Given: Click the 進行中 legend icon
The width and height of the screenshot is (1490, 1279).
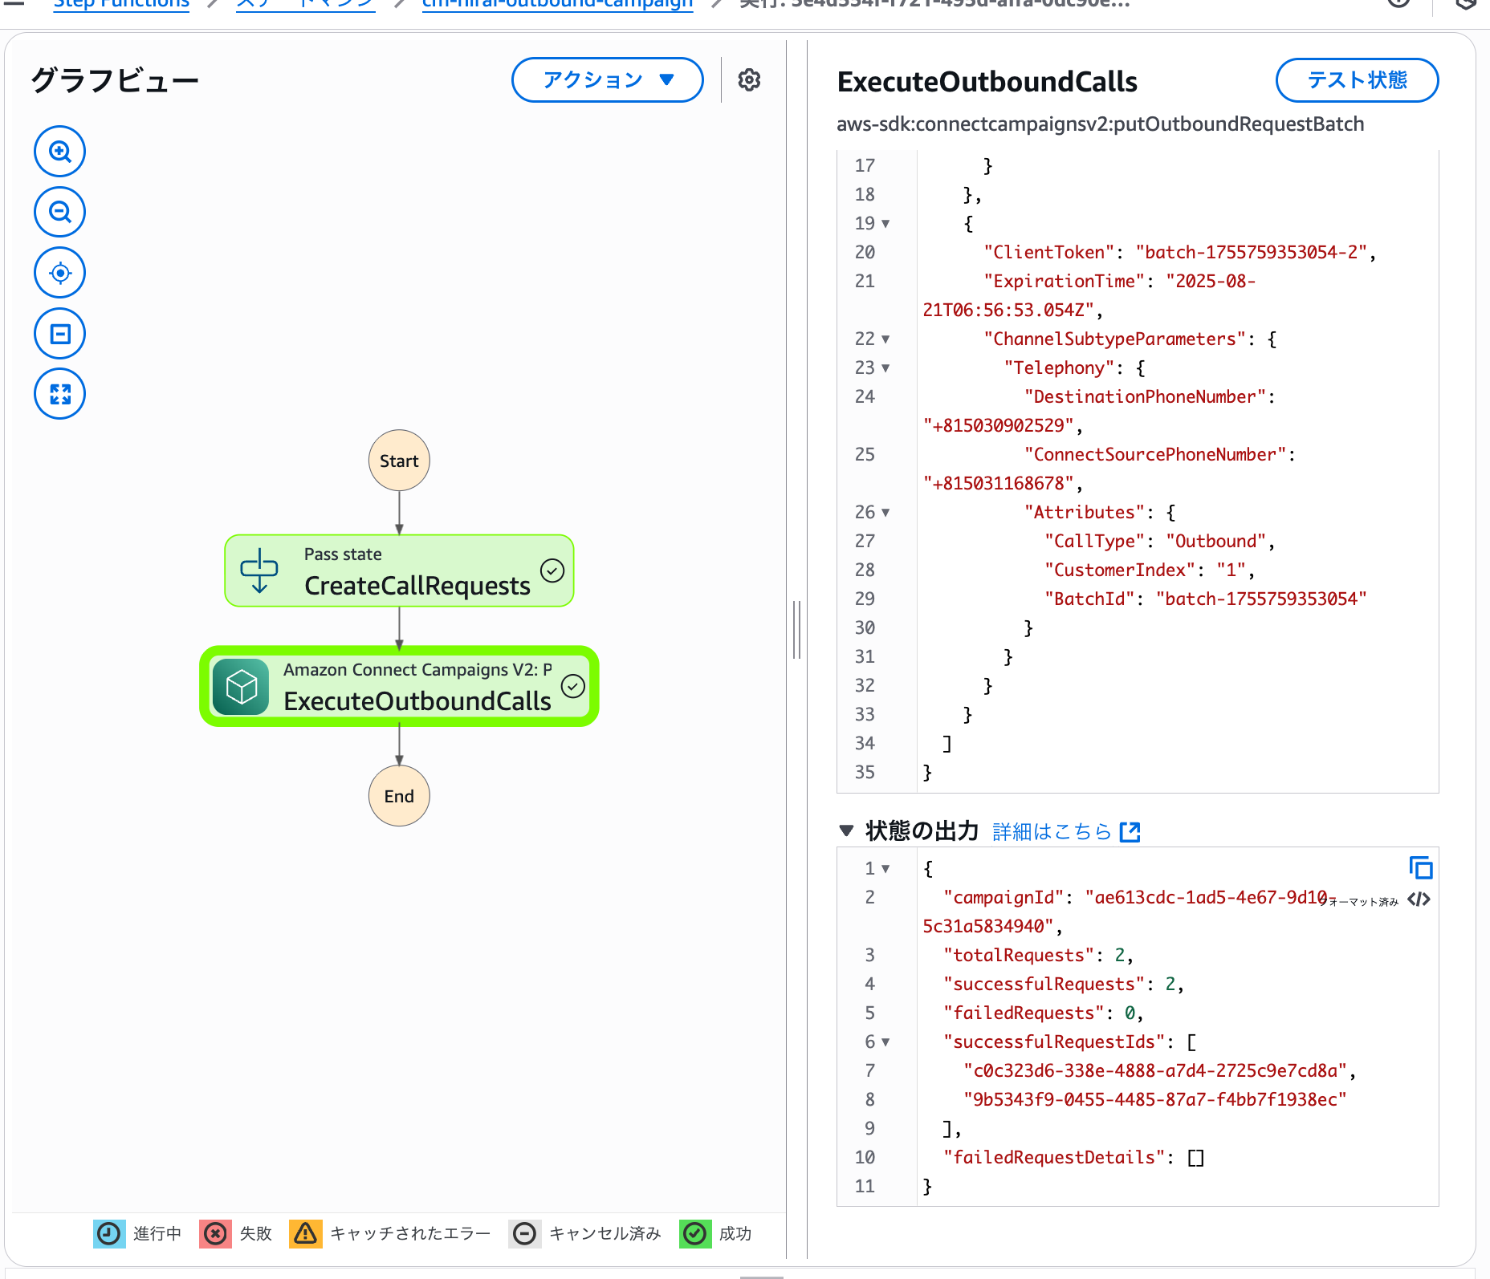Looking at the screenshot, I should (x=109, y=1233).
